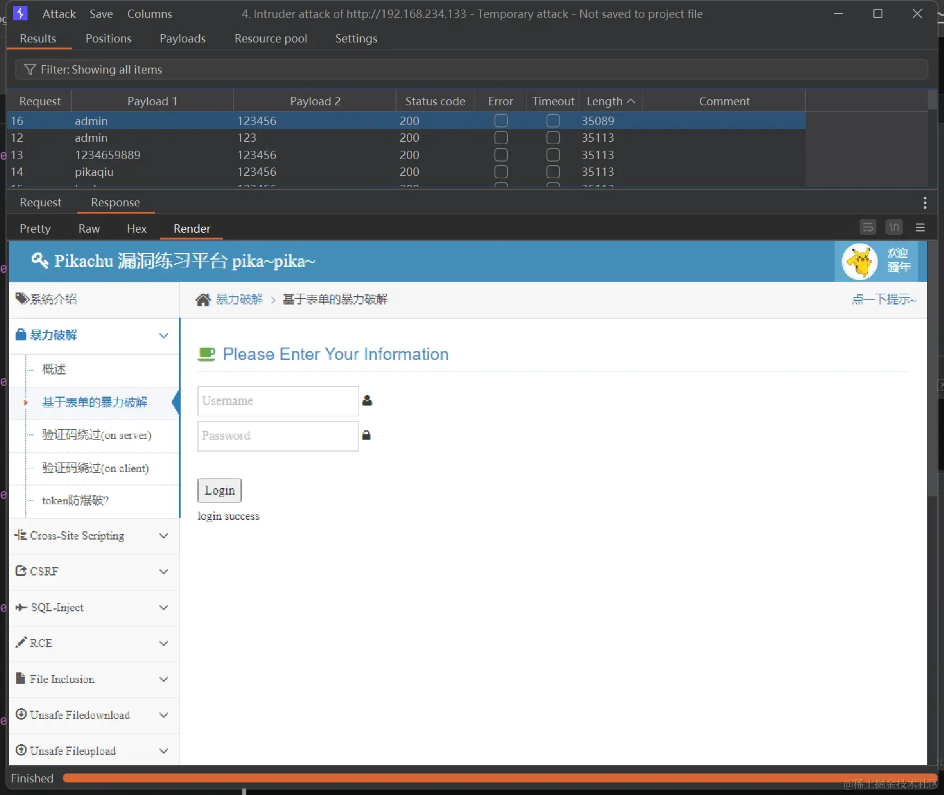The image size is (944, 795).
Task: Click the orange attack progress bar
Action: pyautogui.click(x=500, y=778)
